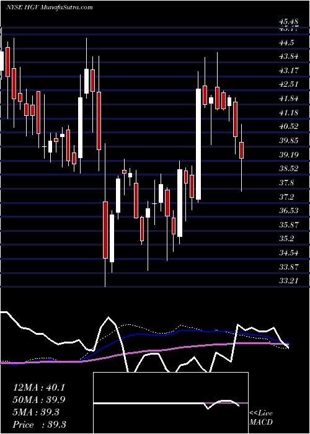Click the <<Live MACD label
Viewport: 310px width, 434px height.
point(261,418)
